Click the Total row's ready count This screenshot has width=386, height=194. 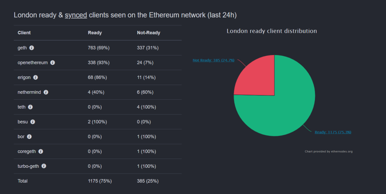pos(99,181)
